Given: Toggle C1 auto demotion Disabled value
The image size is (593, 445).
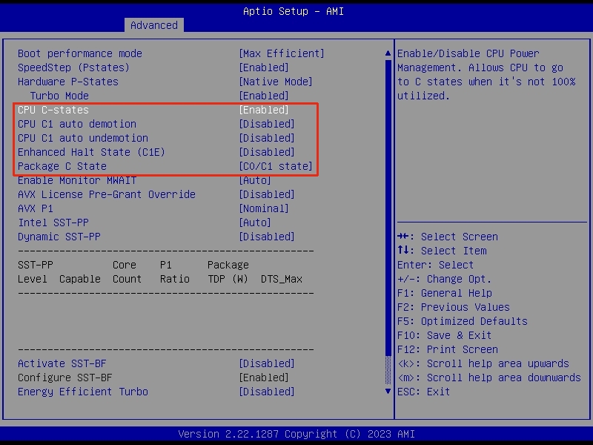Looking at the screenshot, I should click(x=267, y=124).
